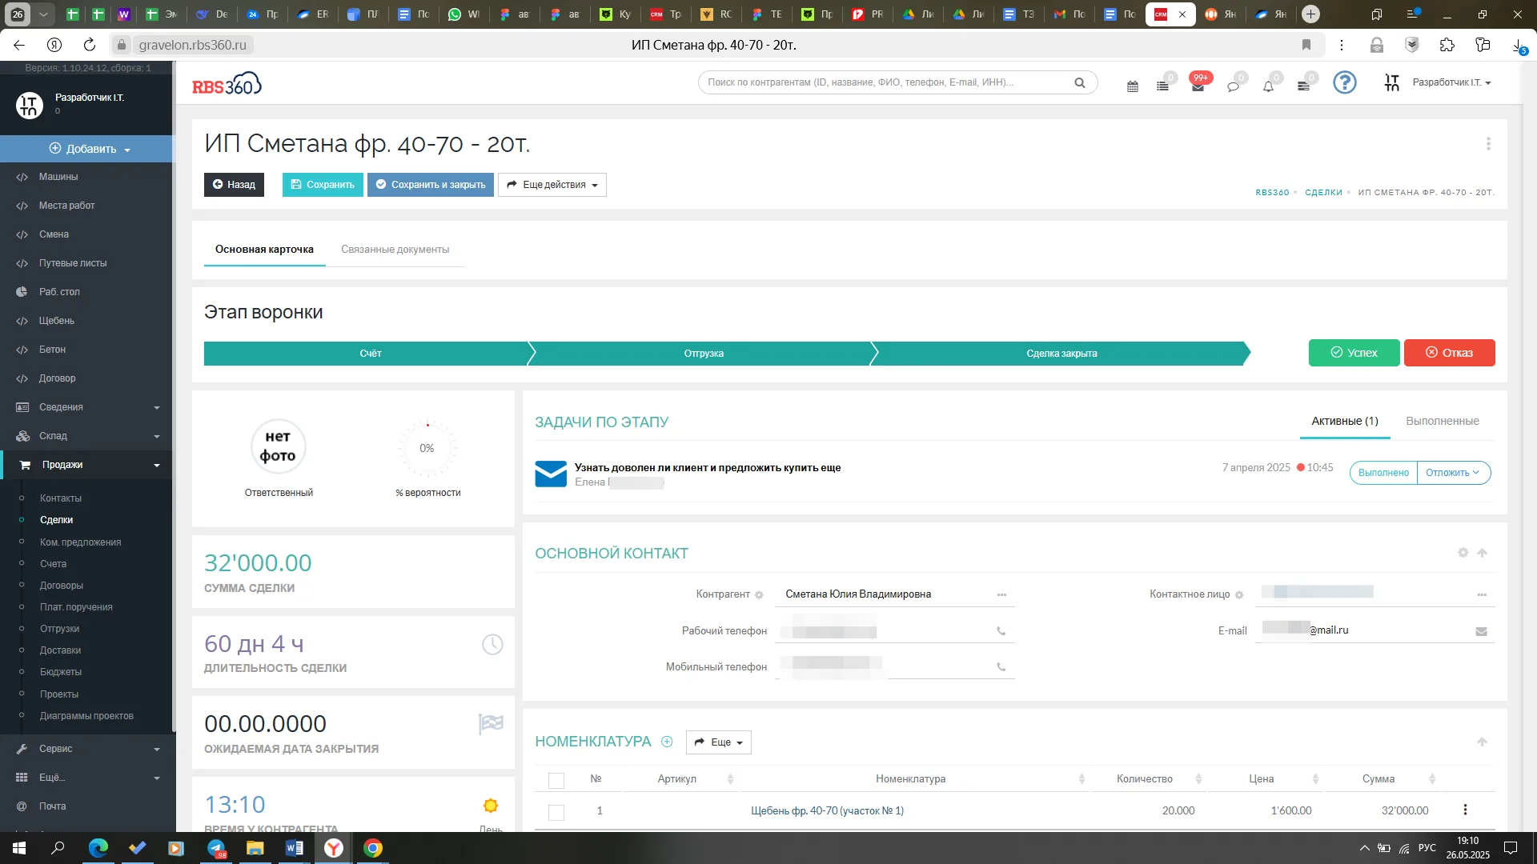Screen dimensions: 1537x864
Task: Open the calendar icon in top bar
Action: pyautogui.click(x=1132, y=86)
